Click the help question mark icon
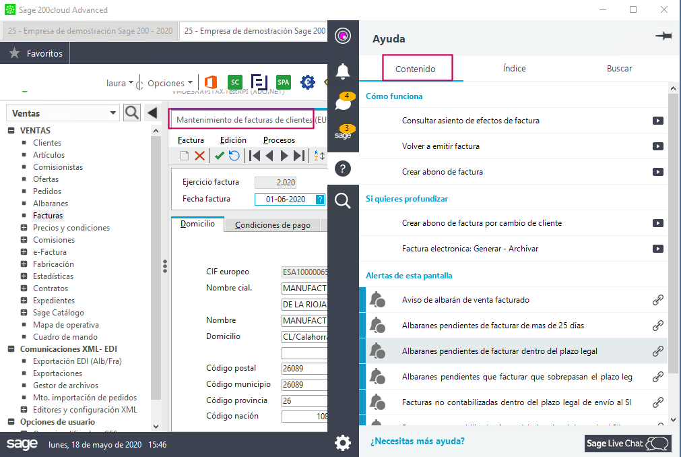The image size is (681, 457). click(x=343, y=169)
